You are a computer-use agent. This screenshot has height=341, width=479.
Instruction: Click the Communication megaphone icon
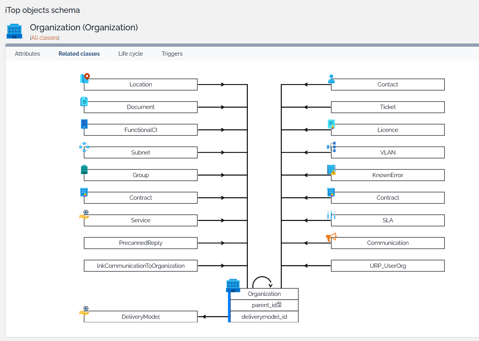tap(331, 237)
